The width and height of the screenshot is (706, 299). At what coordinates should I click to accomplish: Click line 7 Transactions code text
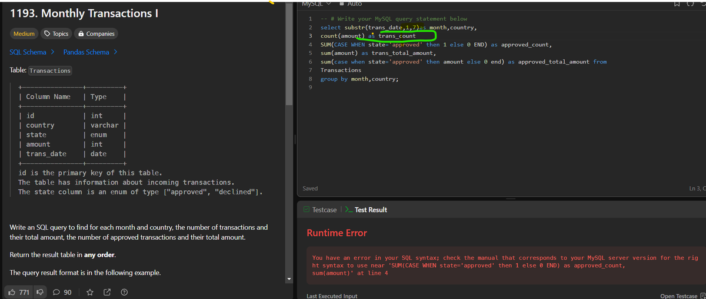pos(341,70)
